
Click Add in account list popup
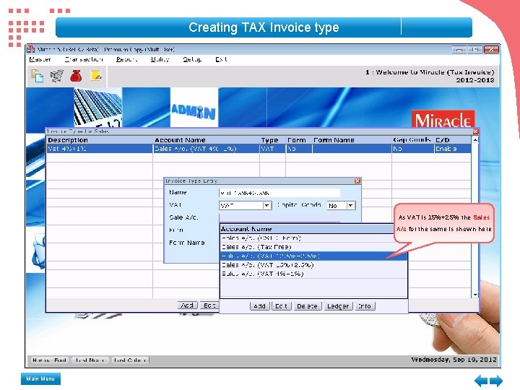pyautogui.click(x=259, y=306)
